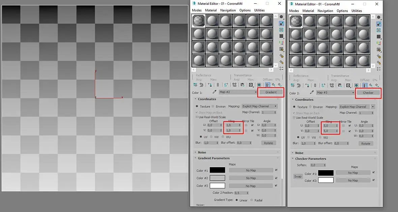Image resolution: width=398 pixels, height=212 pixels.
Task: Open Utilities menu in right editor
Action: click(x=357, y=11)
